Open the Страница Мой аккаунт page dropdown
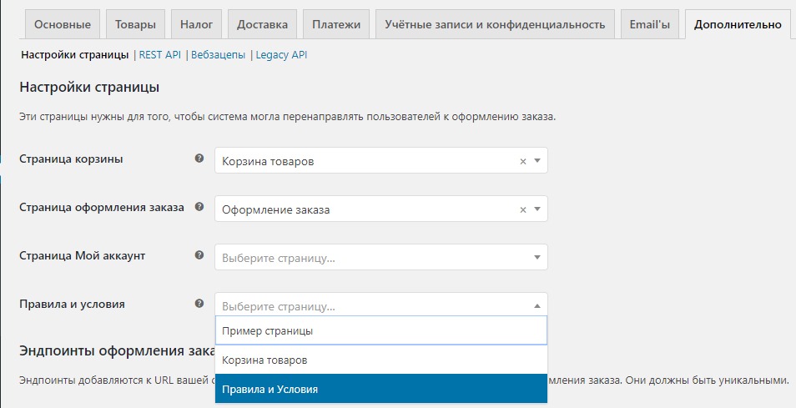This screenshot has width=796, height=408. click(x=381, y=257)
